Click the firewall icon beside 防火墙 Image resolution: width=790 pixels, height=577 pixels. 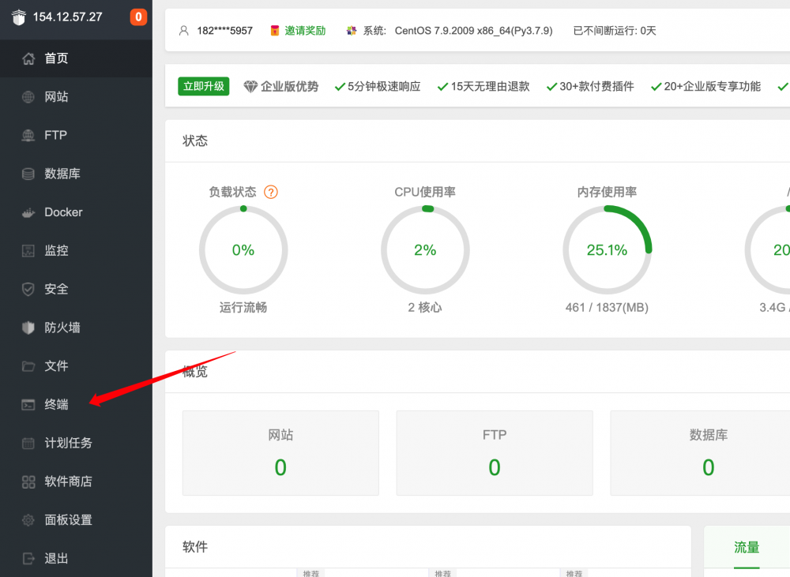28,328
